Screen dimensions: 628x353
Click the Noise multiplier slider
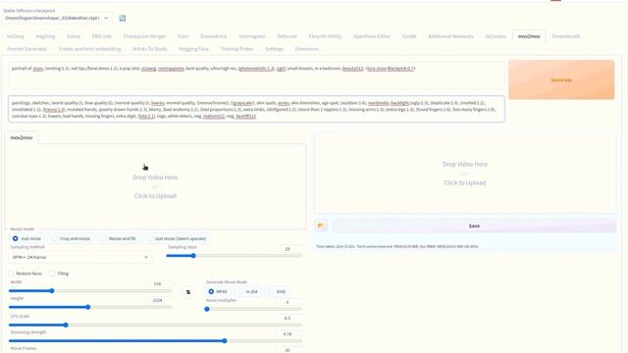click(x=254, y=309)
